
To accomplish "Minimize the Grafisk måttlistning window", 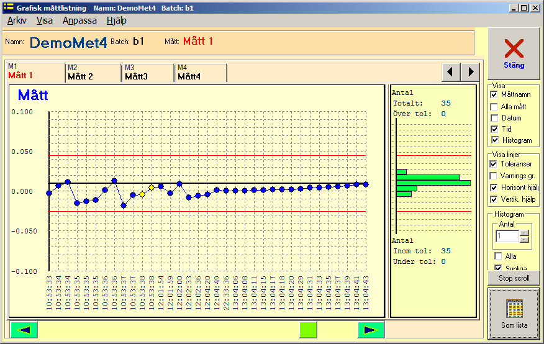I will tap(514, 7).
